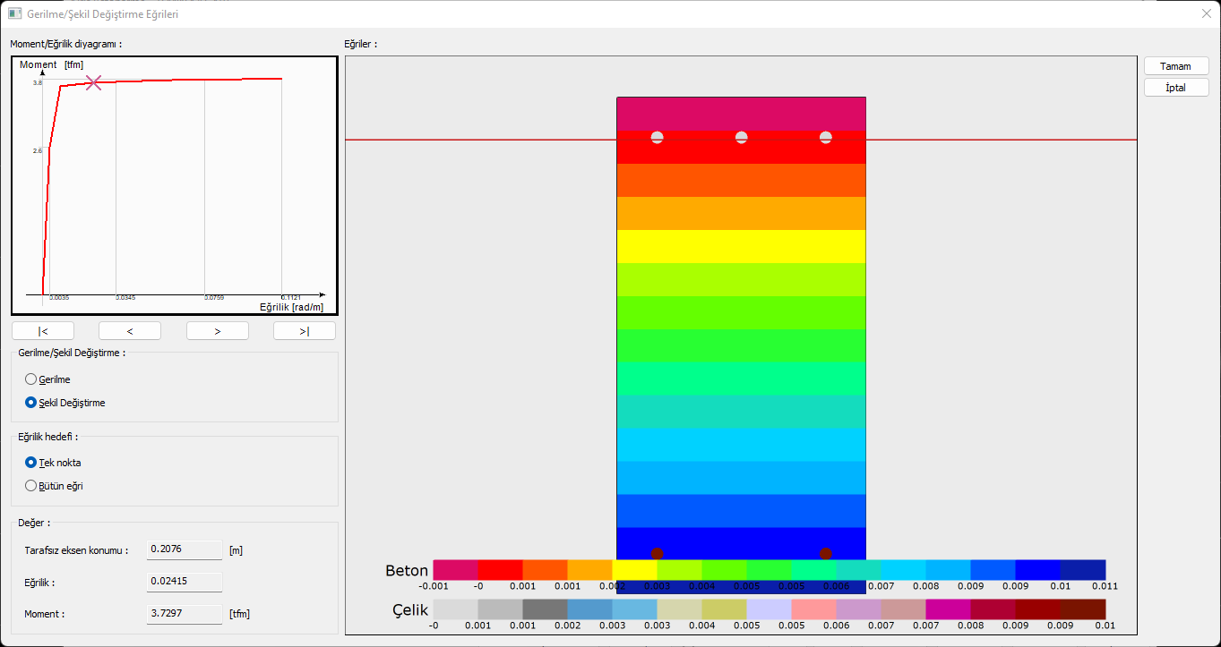Confirm with the Tamam button
This screenshot has width=1221, height=647.
click(1176, 66)
